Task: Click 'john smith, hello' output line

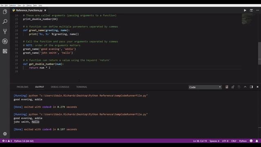Action: pos(27,122)
